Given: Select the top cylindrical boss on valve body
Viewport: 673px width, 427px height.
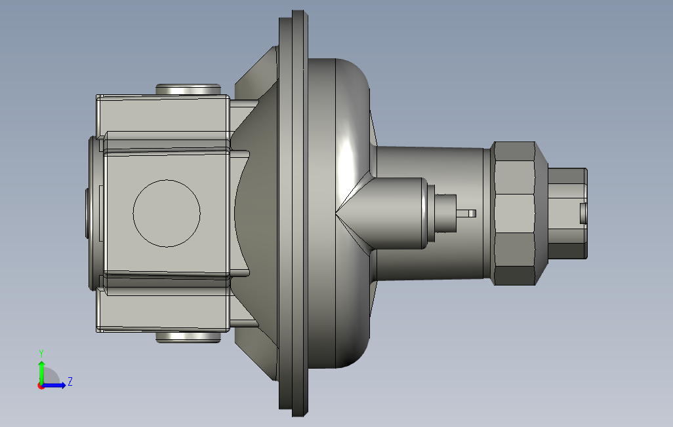Looking at the screenshot, I should pos(188,90).
